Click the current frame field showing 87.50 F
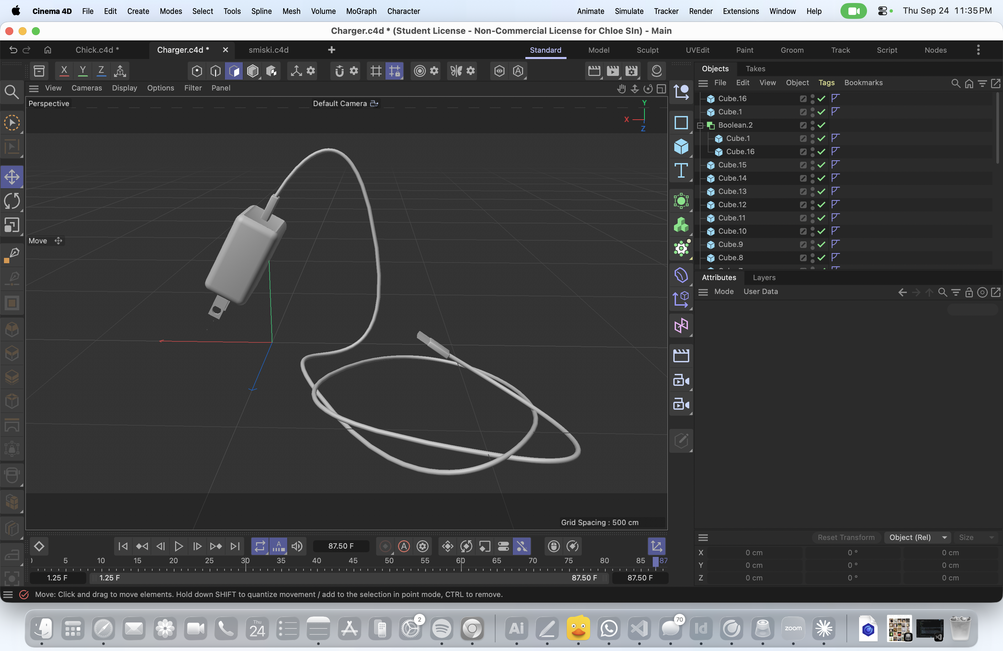This screenshot has height=651, width=1003. [x=341, y=546]
